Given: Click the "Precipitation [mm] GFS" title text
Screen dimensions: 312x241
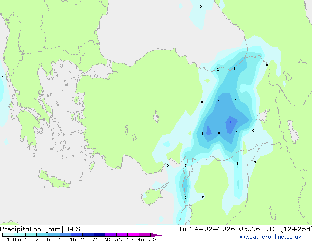Looking at the screenshot, I should [40, 229].
